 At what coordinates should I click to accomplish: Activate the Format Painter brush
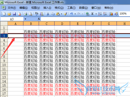[x=66, y=14]
